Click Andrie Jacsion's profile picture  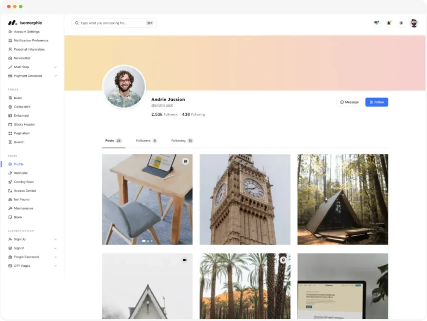124,87
